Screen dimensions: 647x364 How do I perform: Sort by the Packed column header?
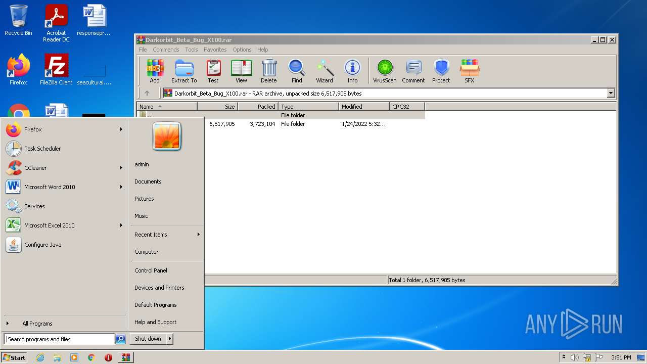pyautogui.click(x=258, y=107)
